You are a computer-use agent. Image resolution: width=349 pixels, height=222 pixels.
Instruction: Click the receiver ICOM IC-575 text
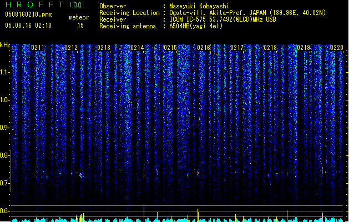[x=188, y=19]
